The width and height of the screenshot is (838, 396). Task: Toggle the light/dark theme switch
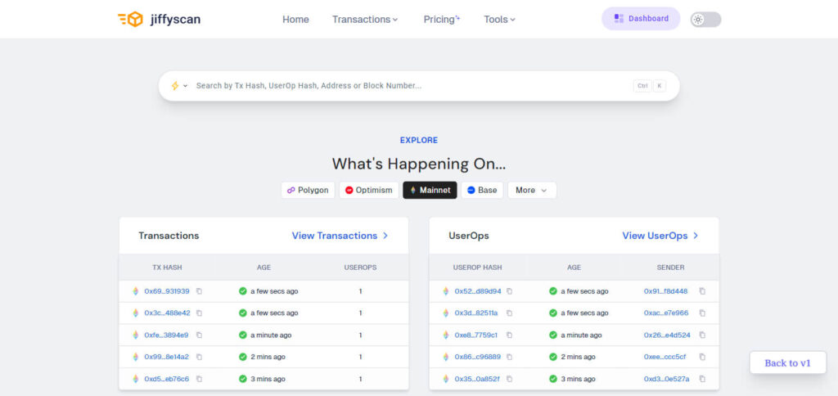pos(705,20)
